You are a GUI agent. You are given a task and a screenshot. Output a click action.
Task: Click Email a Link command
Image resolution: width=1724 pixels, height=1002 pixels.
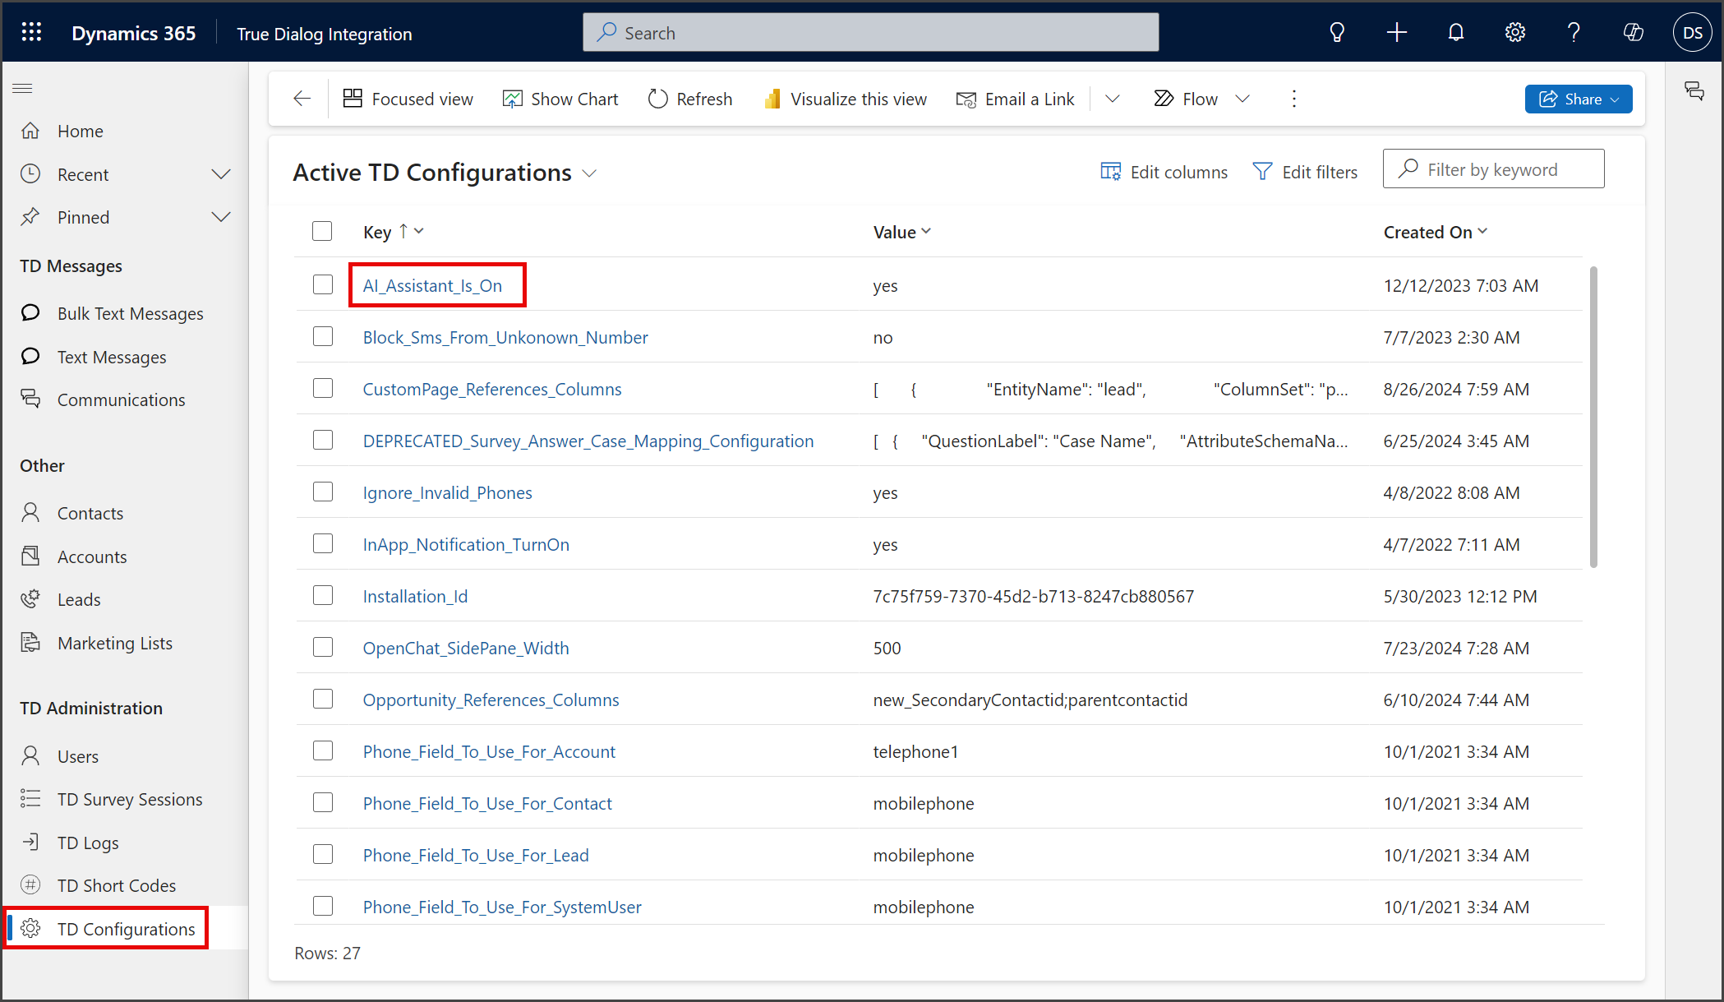click(1016, 99)
